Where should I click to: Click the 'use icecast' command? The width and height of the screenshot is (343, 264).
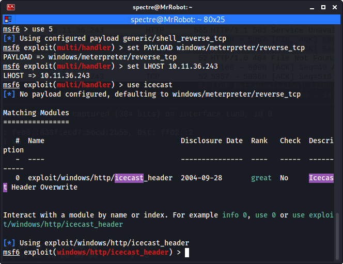[x=150, y=85]
